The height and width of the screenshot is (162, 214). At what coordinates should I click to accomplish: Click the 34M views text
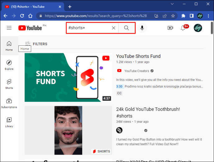click(x=123, y=121)
